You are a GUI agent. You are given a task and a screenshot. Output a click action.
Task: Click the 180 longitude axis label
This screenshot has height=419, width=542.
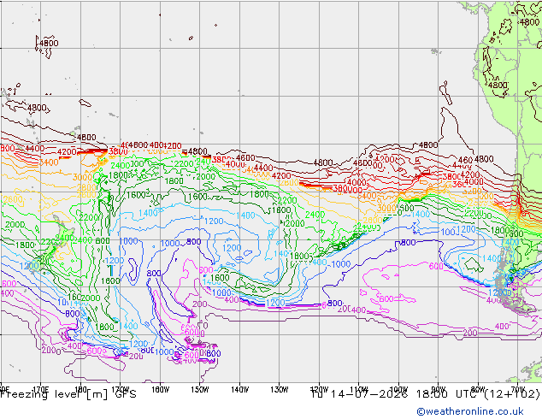click(x=80, y=389)
